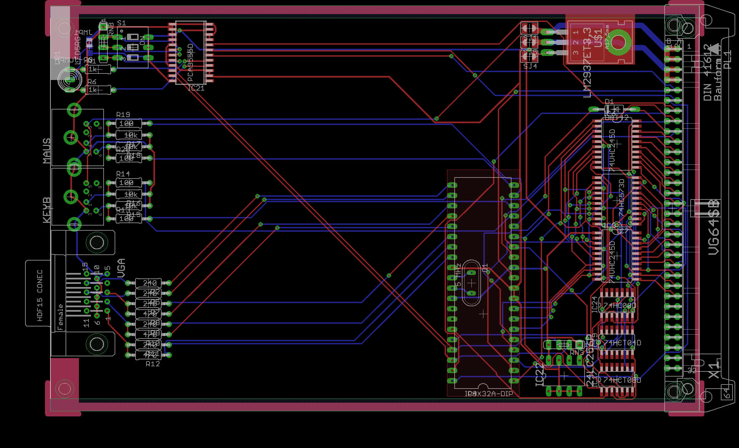Select the 74HC00D chip IC24

pos(617,305)
